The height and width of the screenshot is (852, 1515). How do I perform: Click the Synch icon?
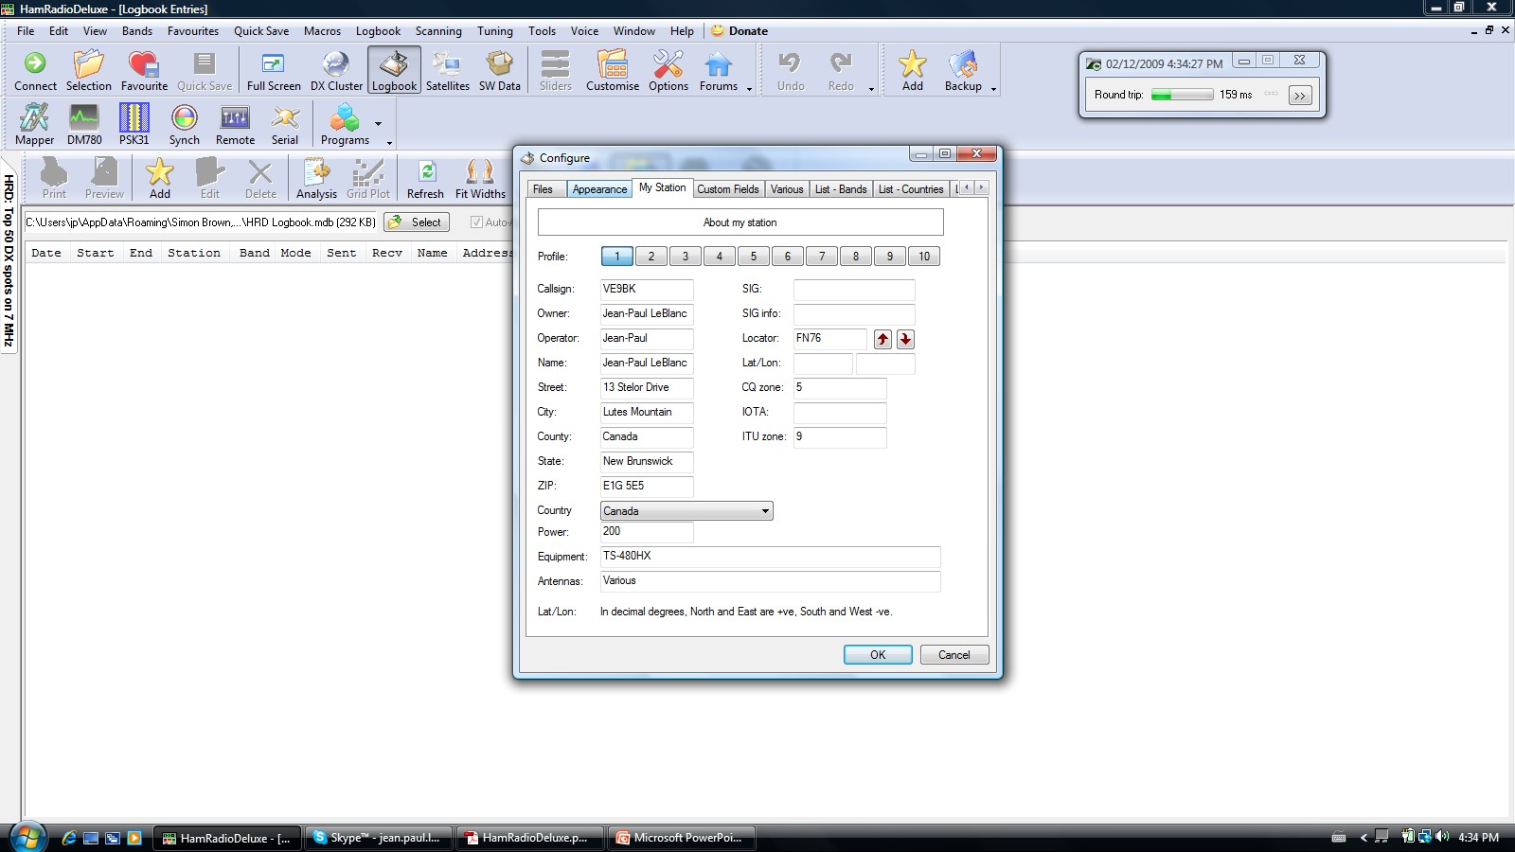pyautogui.click(x=184, y=125)
